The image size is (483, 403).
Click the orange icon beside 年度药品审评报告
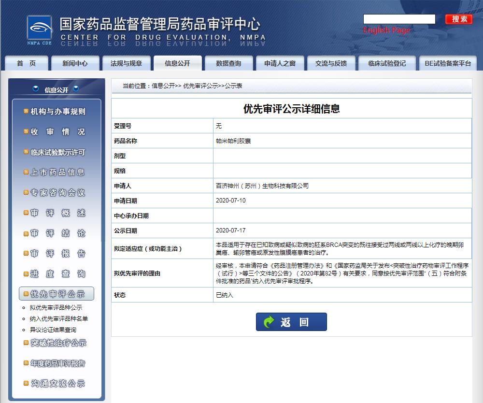[x=26, y=363]
